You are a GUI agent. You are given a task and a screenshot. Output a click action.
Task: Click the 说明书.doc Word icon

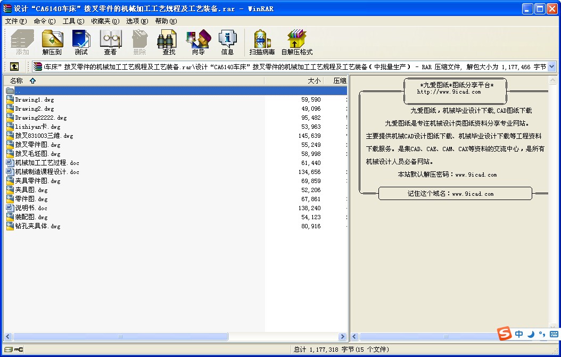[10, 208]
